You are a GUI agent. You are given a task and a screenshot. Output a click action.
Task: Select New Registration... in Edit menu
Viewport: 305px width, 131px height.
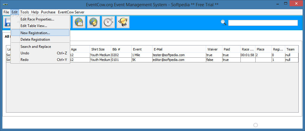(40, 33)
